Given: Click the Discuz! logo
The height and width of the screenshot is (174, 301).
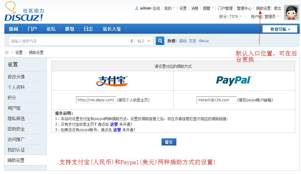Looking at the screenshot, I should click(x=24, y=11).
